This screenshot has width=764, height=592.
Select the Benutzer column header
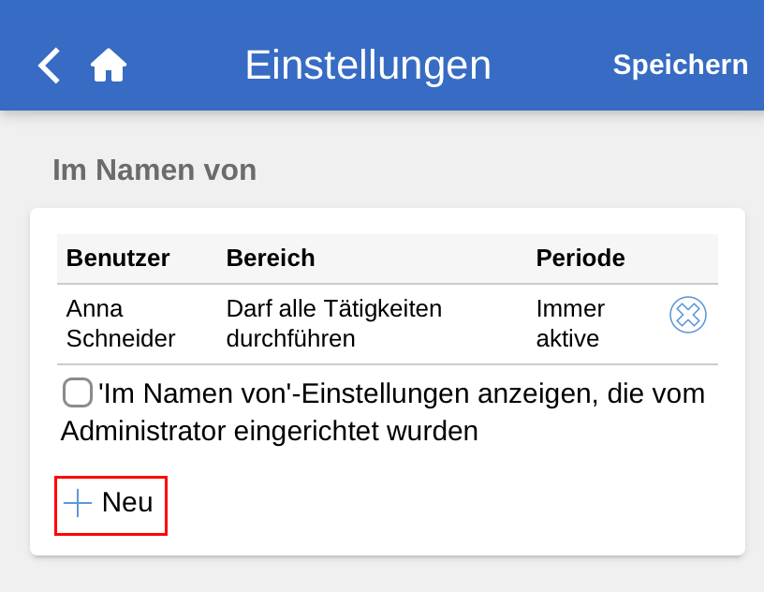click(118, 258)
